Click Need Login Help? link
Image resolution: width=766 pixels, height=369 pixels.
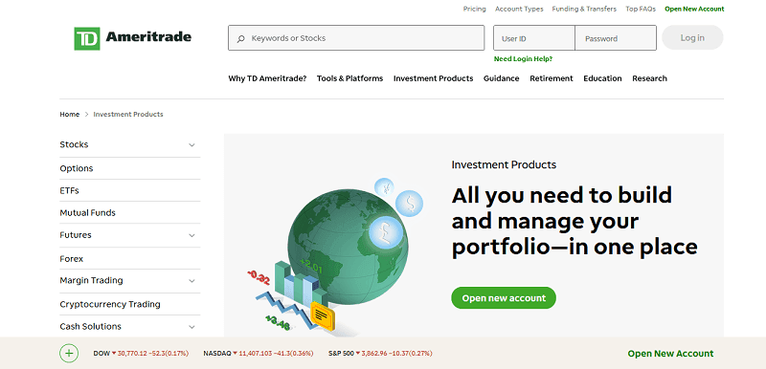523,59
